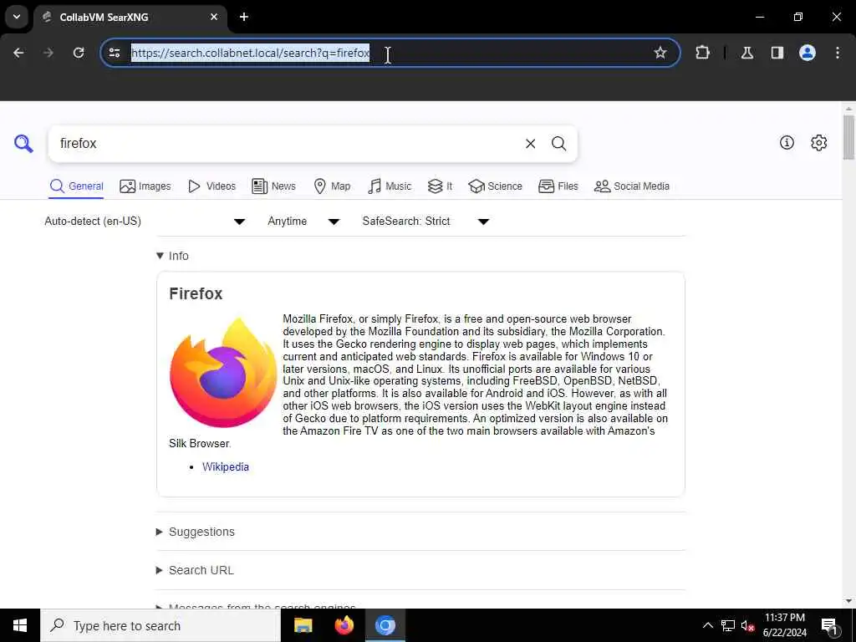The height and width of the screenshot is (642, 856).
Task: Click the SearXNG magnifier logo
Action: [23, 144]
